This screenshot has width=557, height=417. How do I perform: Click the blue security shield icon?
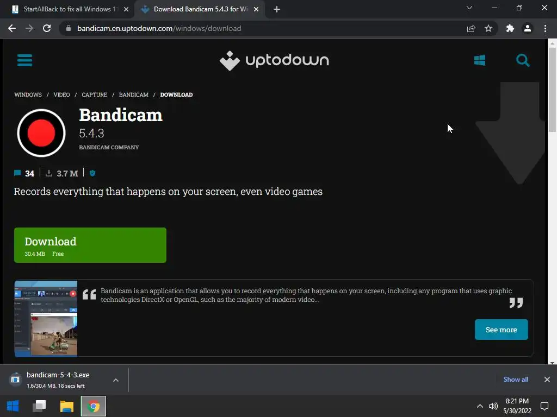pyautogui.click(x=92, y=173)
